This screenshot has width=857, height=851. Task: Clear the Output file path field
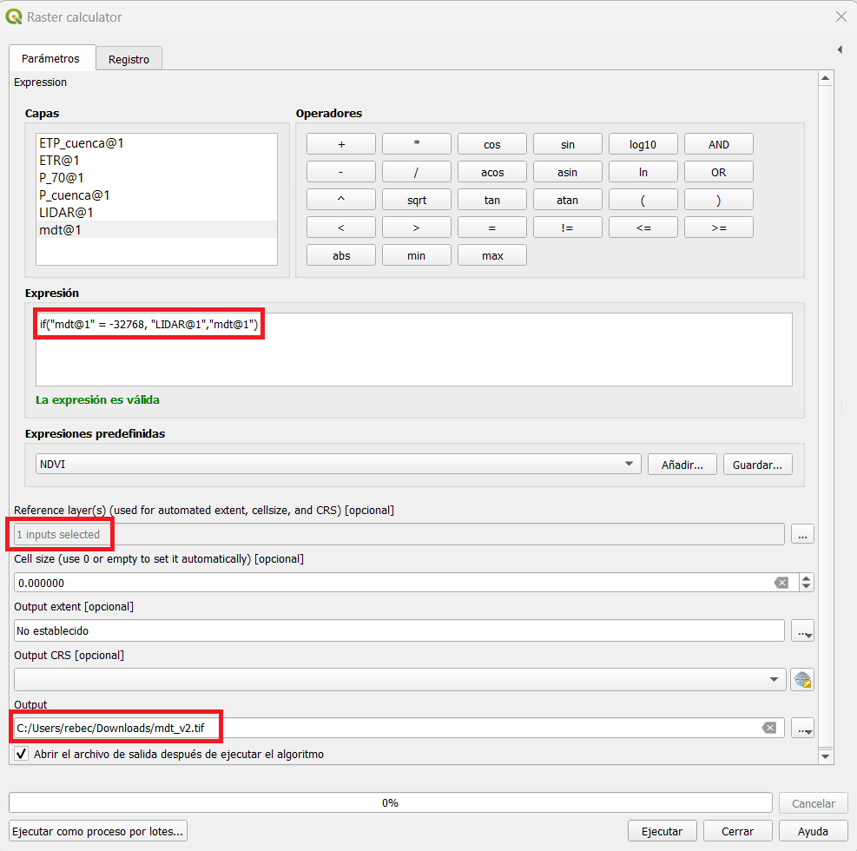click(768, 728)
